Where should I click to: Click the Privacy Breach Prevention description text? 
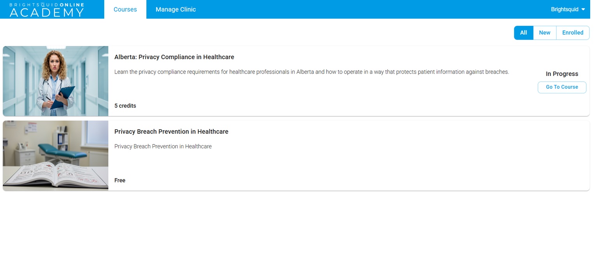[x=163, y=146]
